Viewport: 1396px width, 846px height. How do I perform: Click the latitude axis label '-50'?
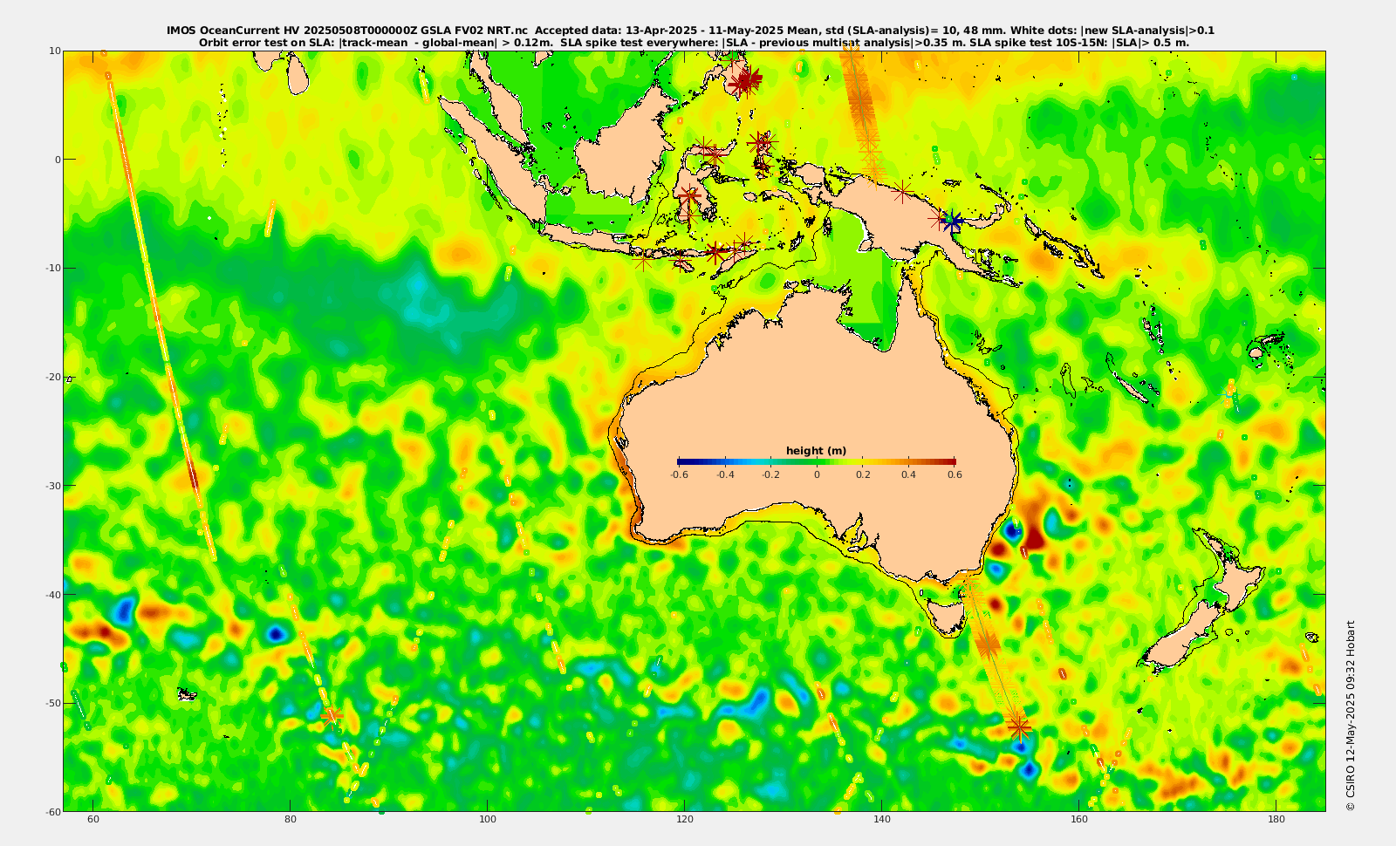51,703
